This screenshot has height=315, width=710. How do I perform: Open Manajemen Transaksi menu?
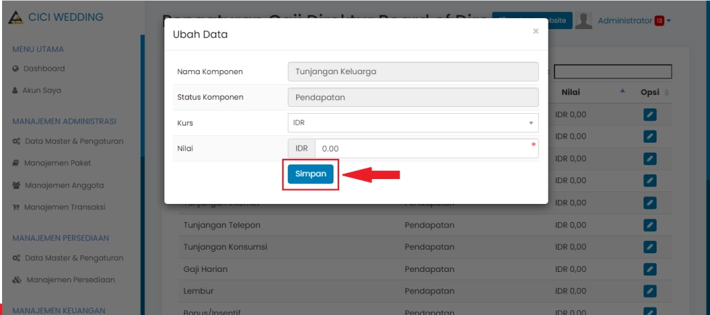point(64,207)
